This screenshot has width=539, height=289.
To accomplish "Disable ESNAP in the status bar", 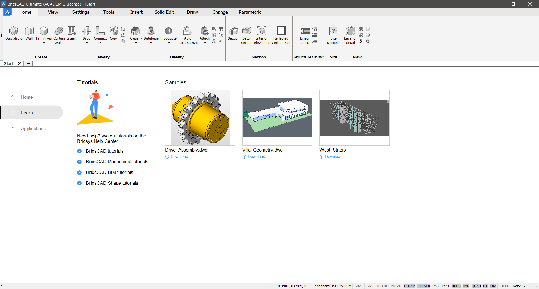I will click(409, 286).
